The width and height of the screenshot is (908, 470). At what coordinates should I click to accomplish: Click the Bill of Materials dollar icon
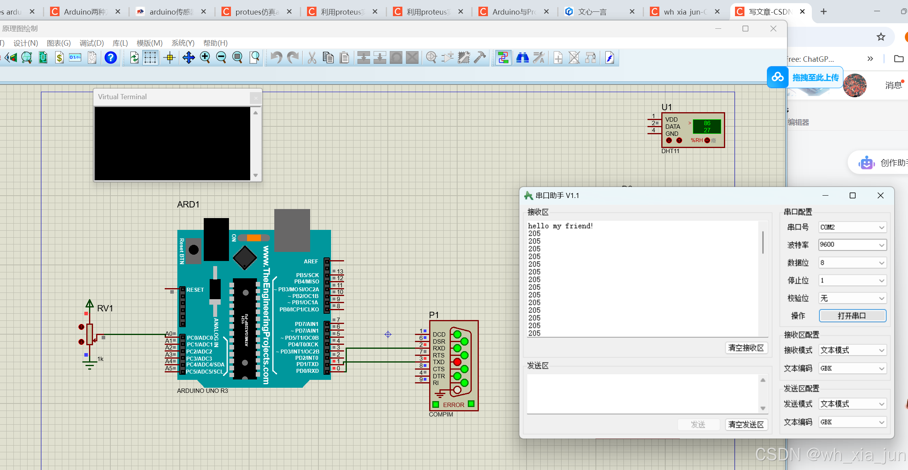(x=59, y=58)
